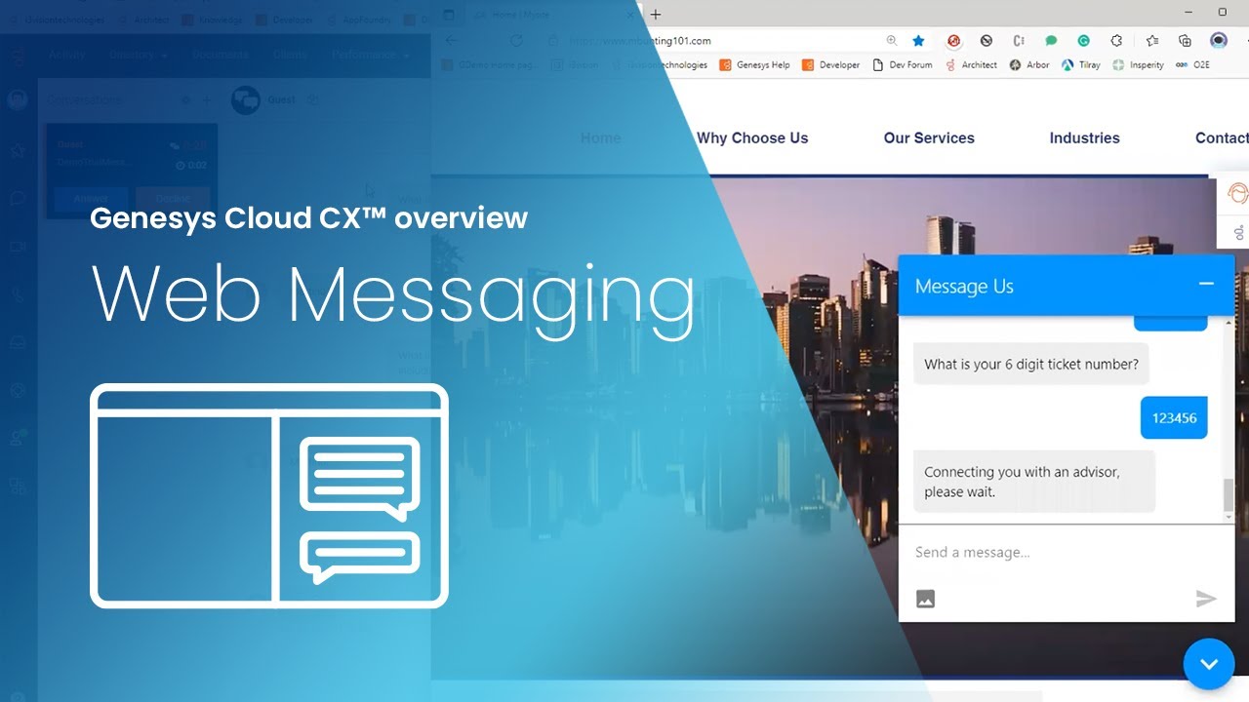Open the Collections icon in browser toolbar

pyautogui.click(x=1185, y=41)
